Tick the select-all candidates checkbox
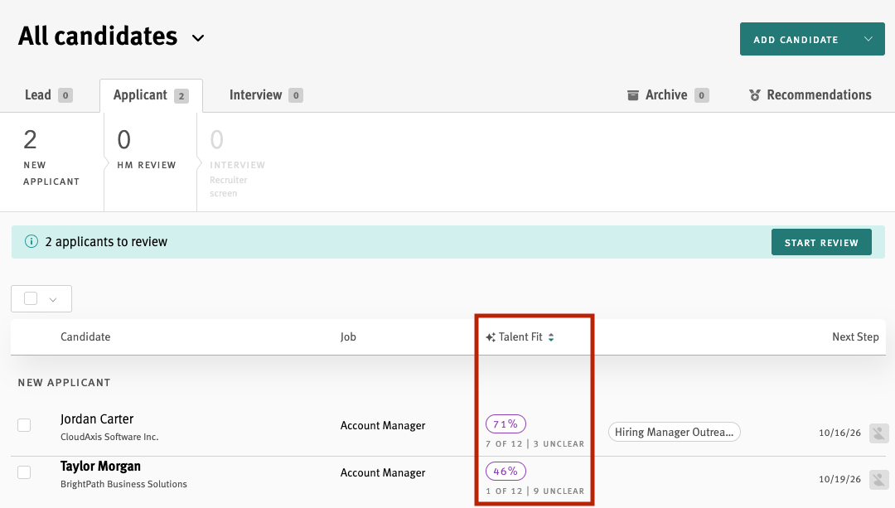895x508 pixels. (x=31, y=298)
